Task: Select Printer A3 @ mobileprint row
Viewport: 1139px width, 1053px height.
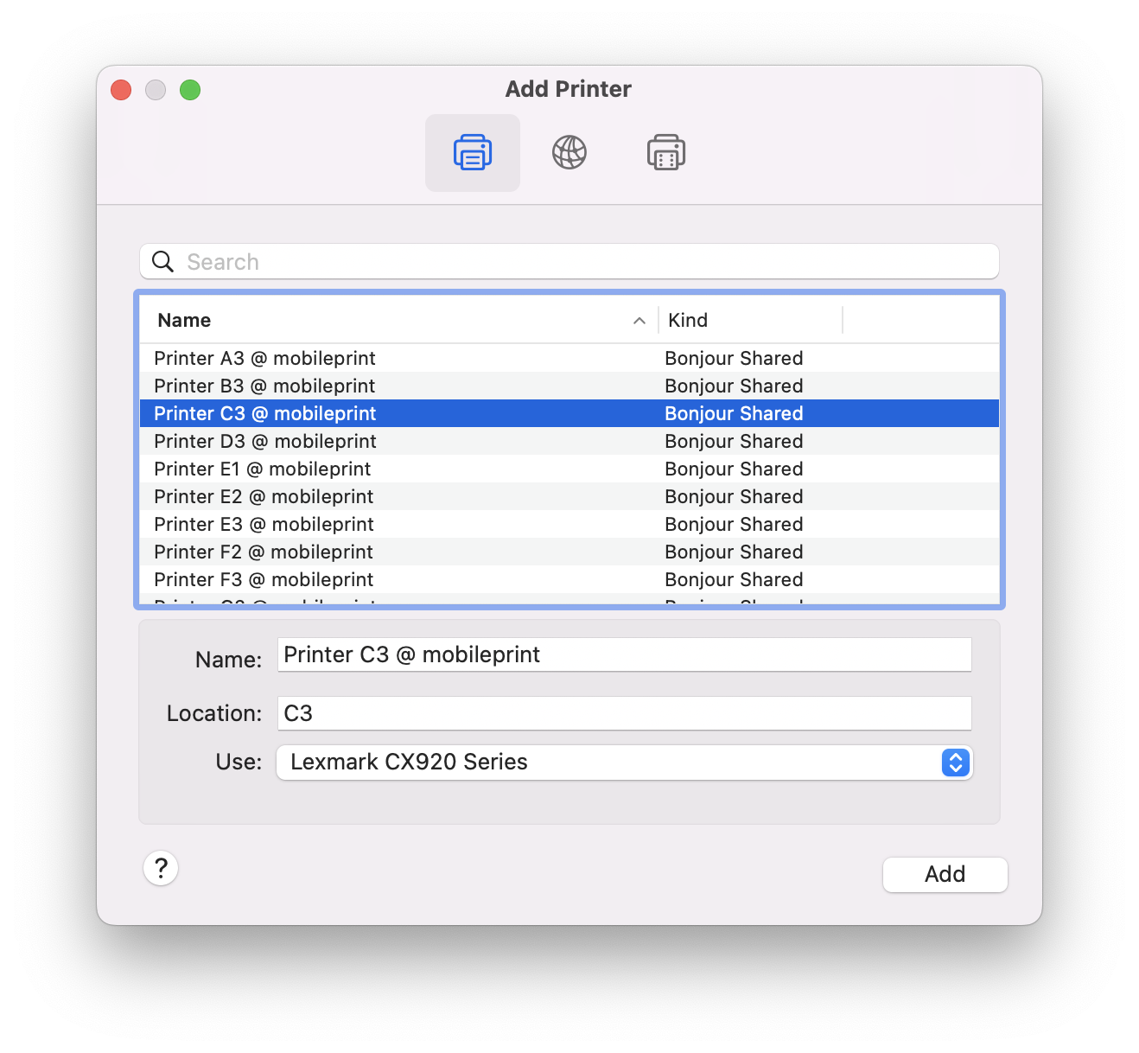Action: (x=569, y=358)
